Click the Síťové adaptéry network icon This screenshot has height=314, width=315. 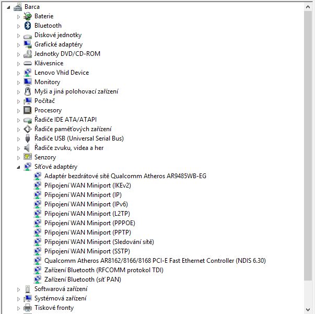coord(28,167)
